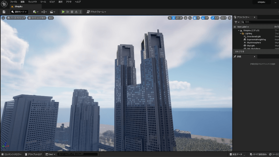
Task: Stop the play session with the stop button
Action: (x=72, y=12)
